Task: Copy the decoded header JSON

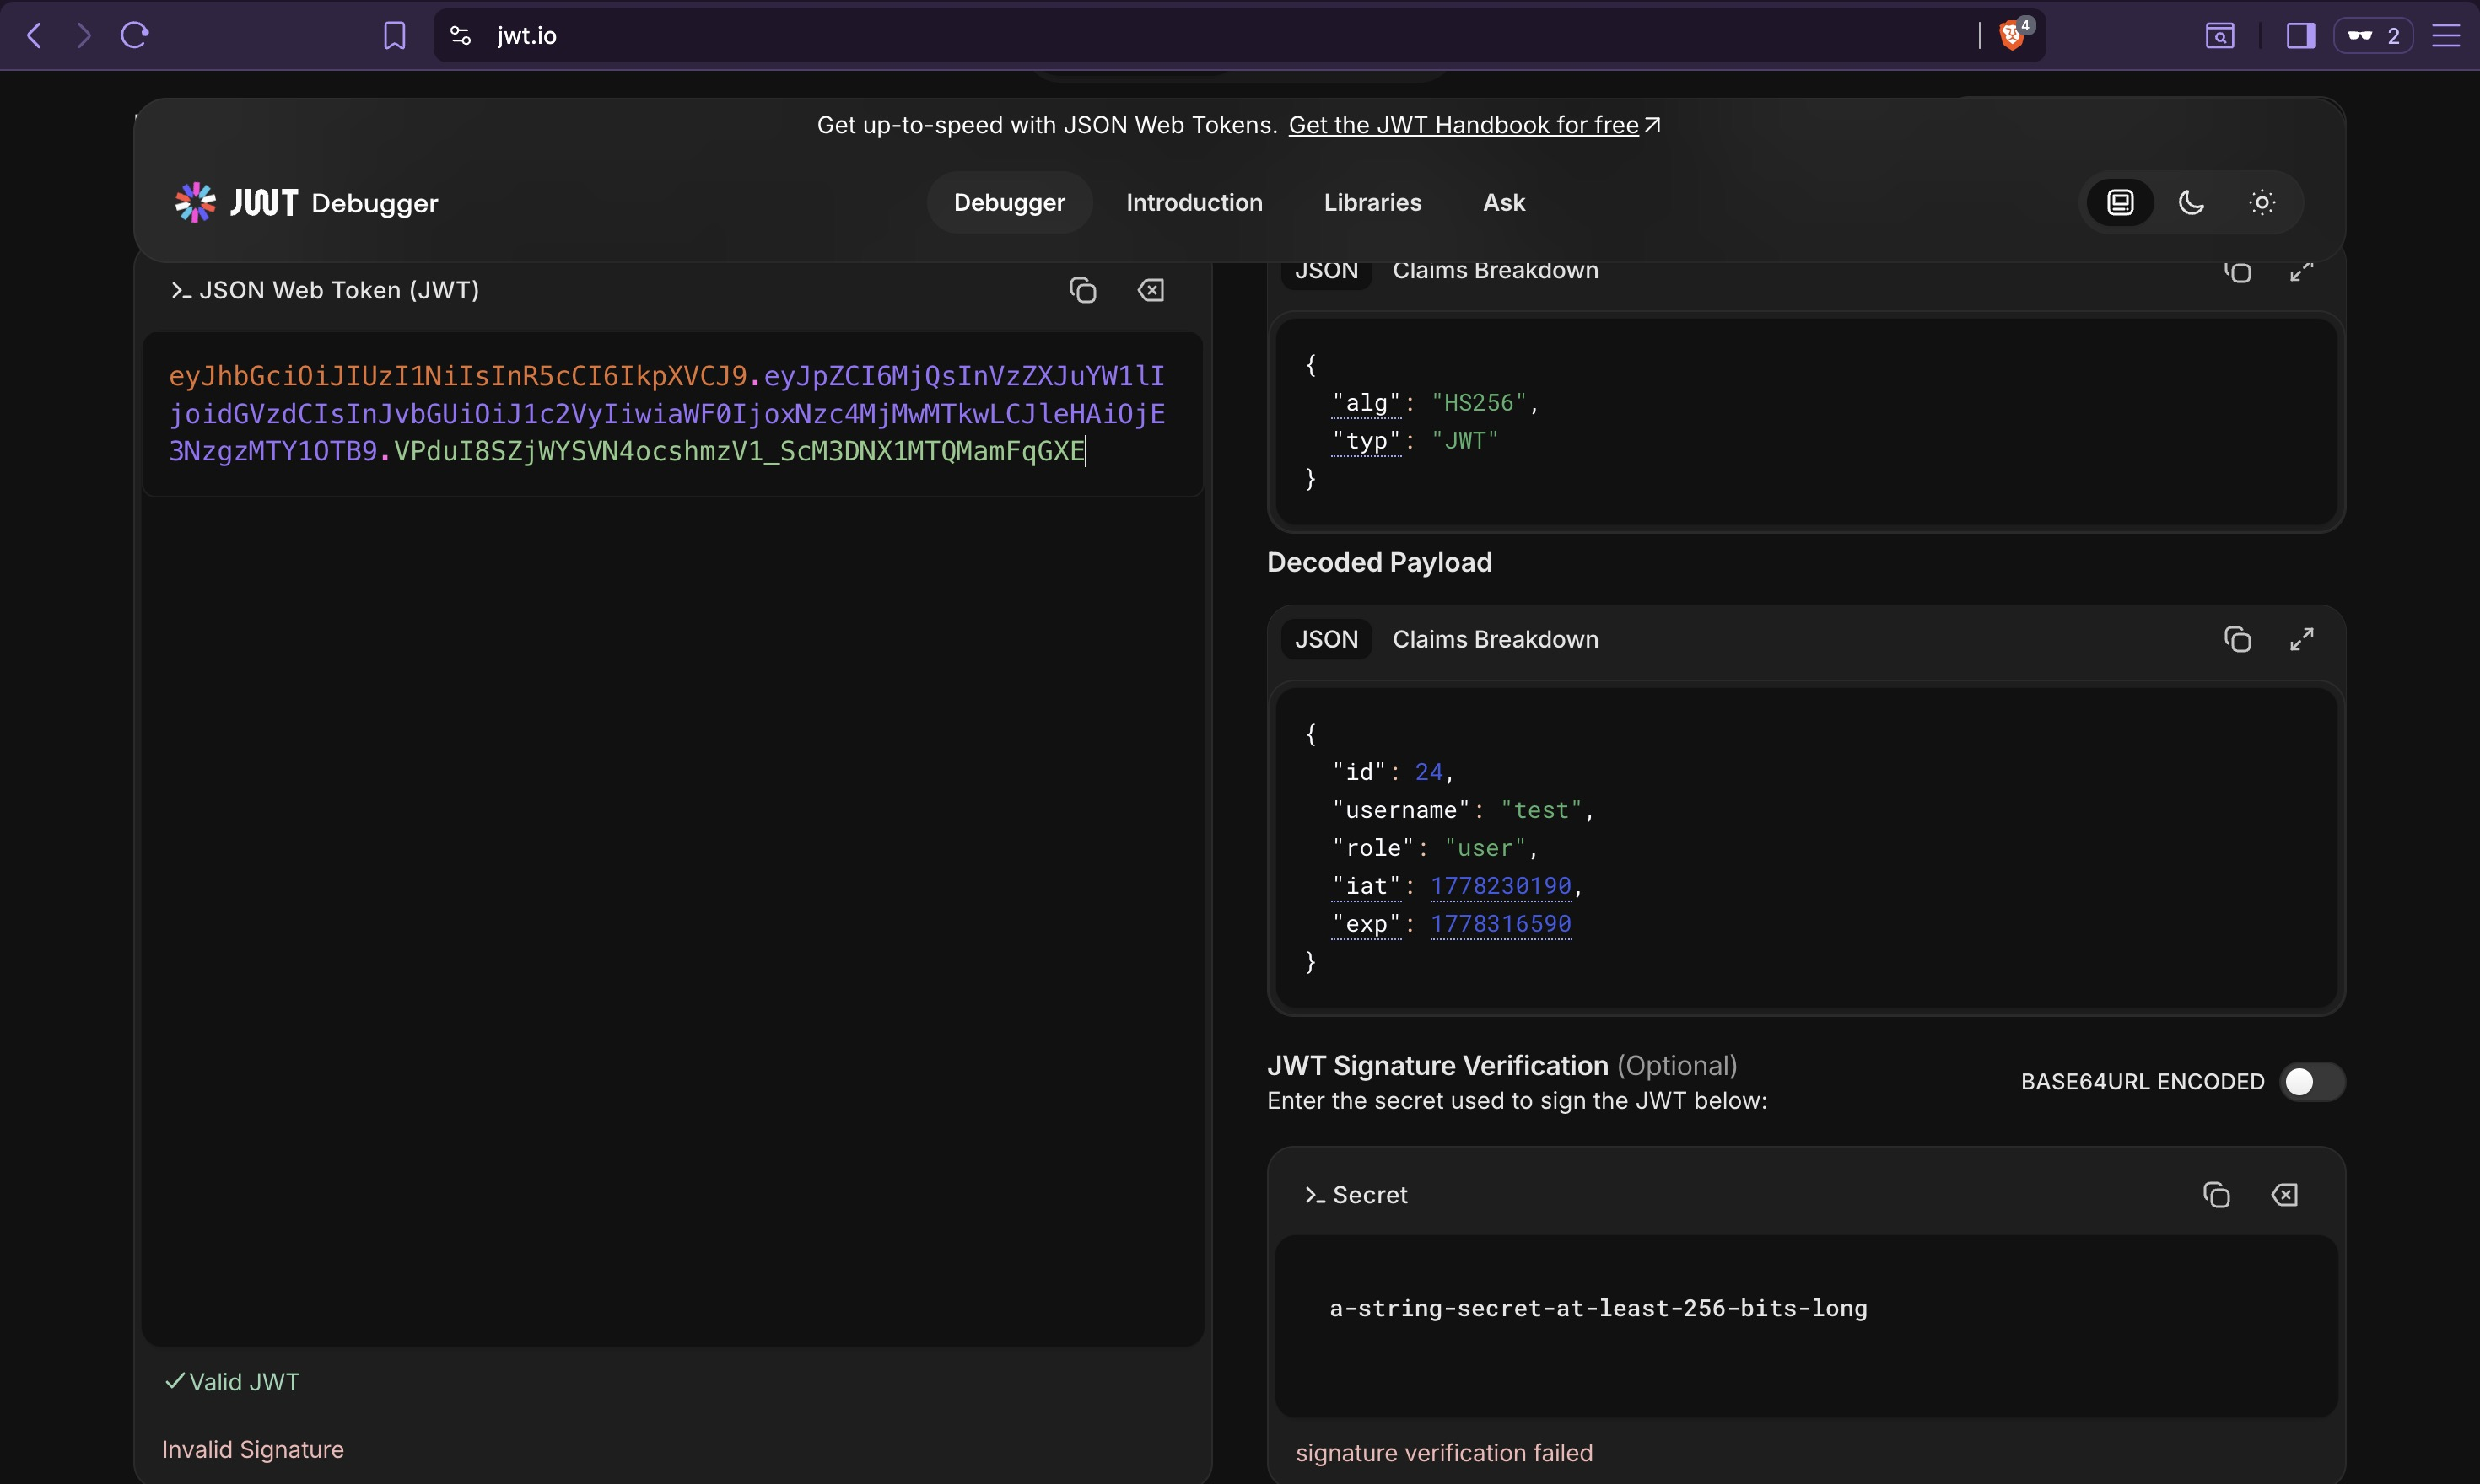Action: click(2238, 272)
